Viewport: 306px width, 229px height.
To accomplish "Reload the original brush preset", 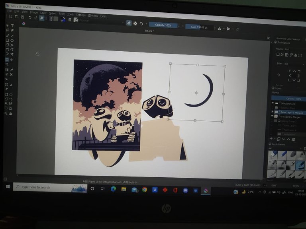I will (x=141, y=23).
